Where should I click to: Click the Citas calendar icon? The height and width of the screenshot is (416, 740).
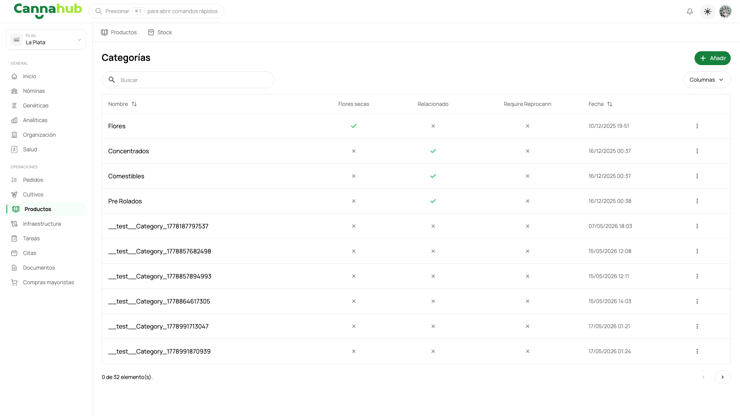tap(14, 253)
